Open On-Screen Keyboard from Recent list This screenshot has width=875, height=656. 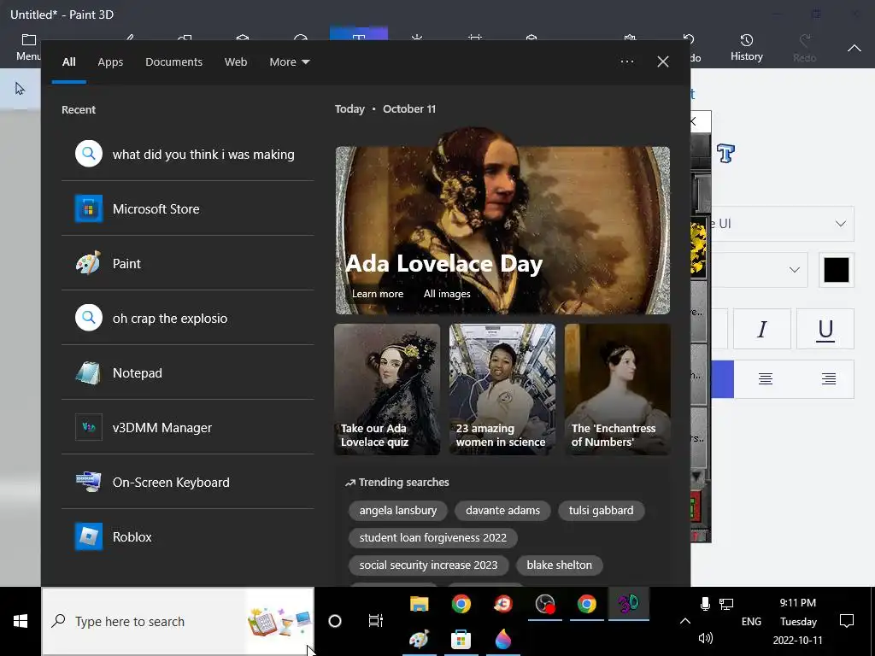187,482
